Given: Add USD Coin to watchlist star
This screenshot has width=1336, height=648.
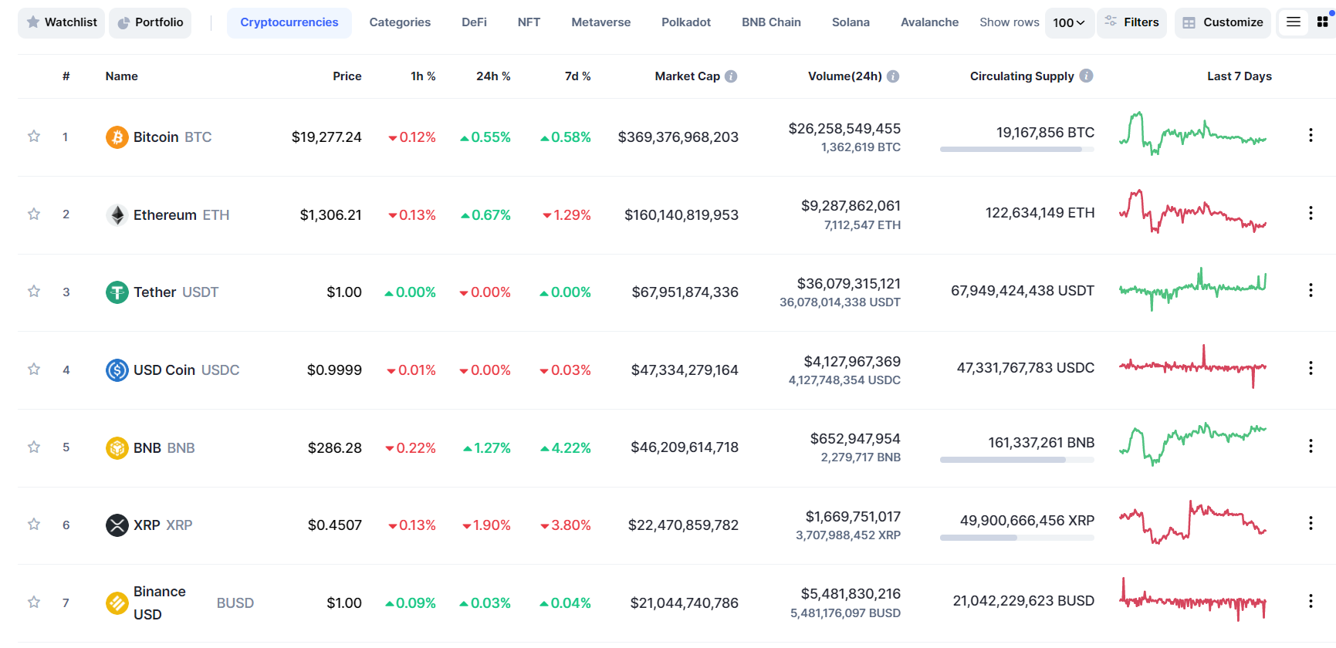Looking at the screenshot, I should click(x=34, y=369).
